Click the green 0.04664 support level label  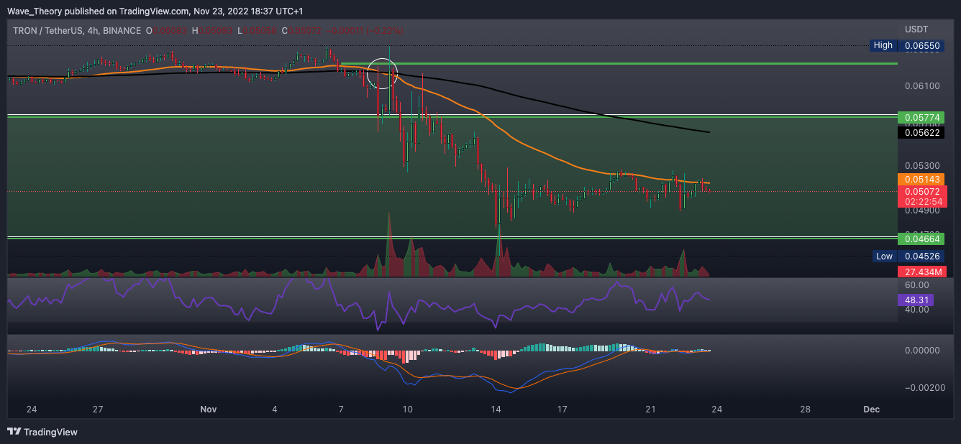point(921,239)
